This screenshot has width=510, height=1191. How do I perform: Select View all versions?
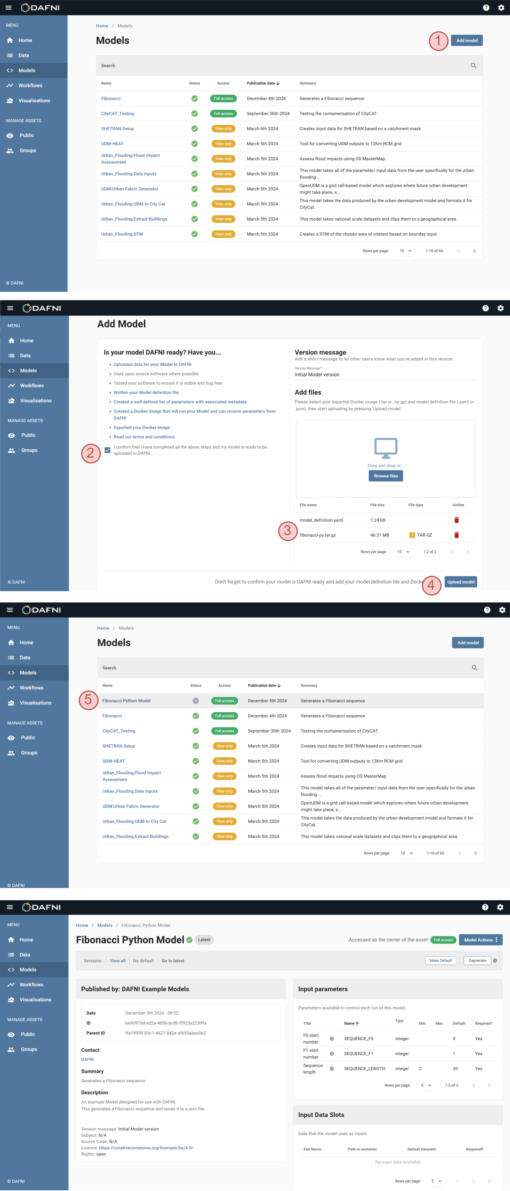click(117, 960)
